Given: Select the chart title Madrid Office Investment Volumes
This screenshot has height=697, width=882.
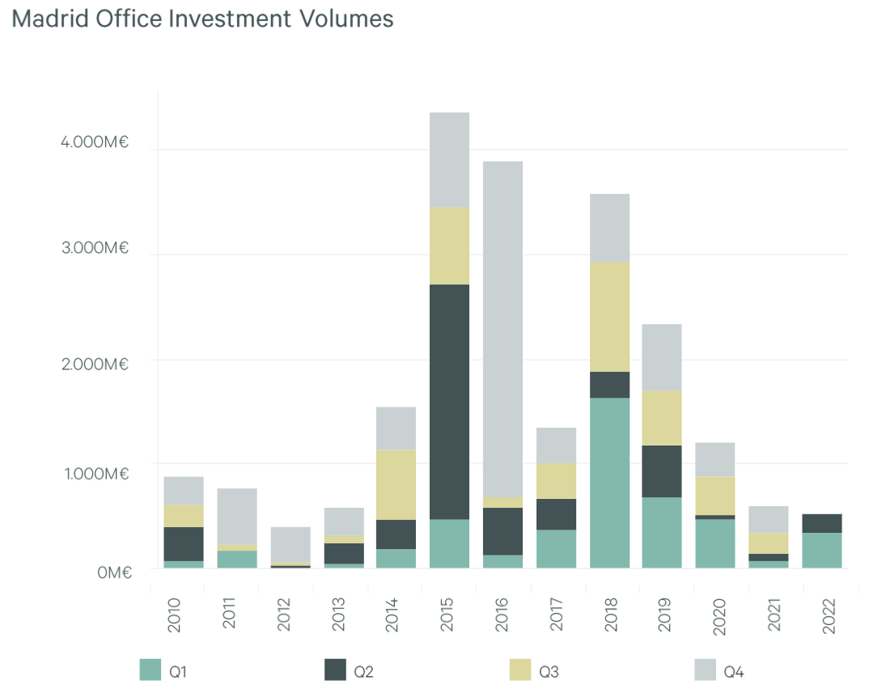Looking at the screenshot, I should tap(202, 19).
